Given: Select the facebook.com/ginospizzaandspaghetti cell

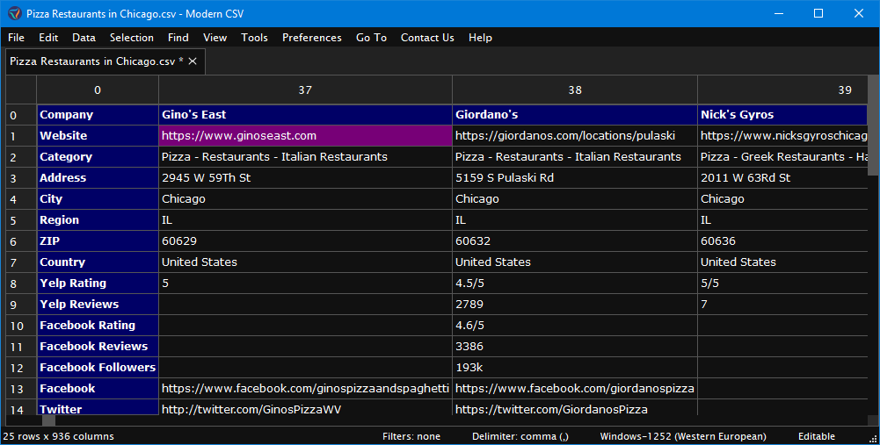Looking at the screenshot, I should click(305, 389).
